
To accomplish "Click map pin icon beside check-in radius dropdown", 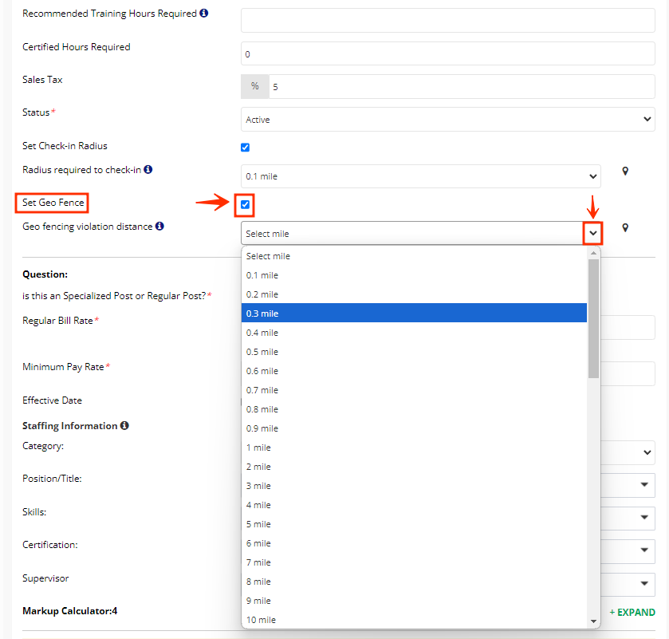I will pos(625,172).
